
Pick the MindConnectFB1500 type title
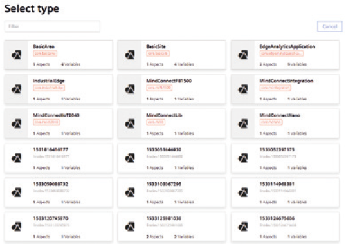click(168, 81)
